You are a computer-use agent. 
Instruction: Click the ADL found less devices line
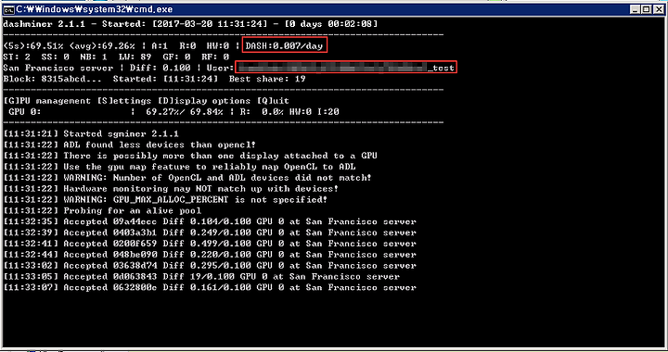coord(130,145)
